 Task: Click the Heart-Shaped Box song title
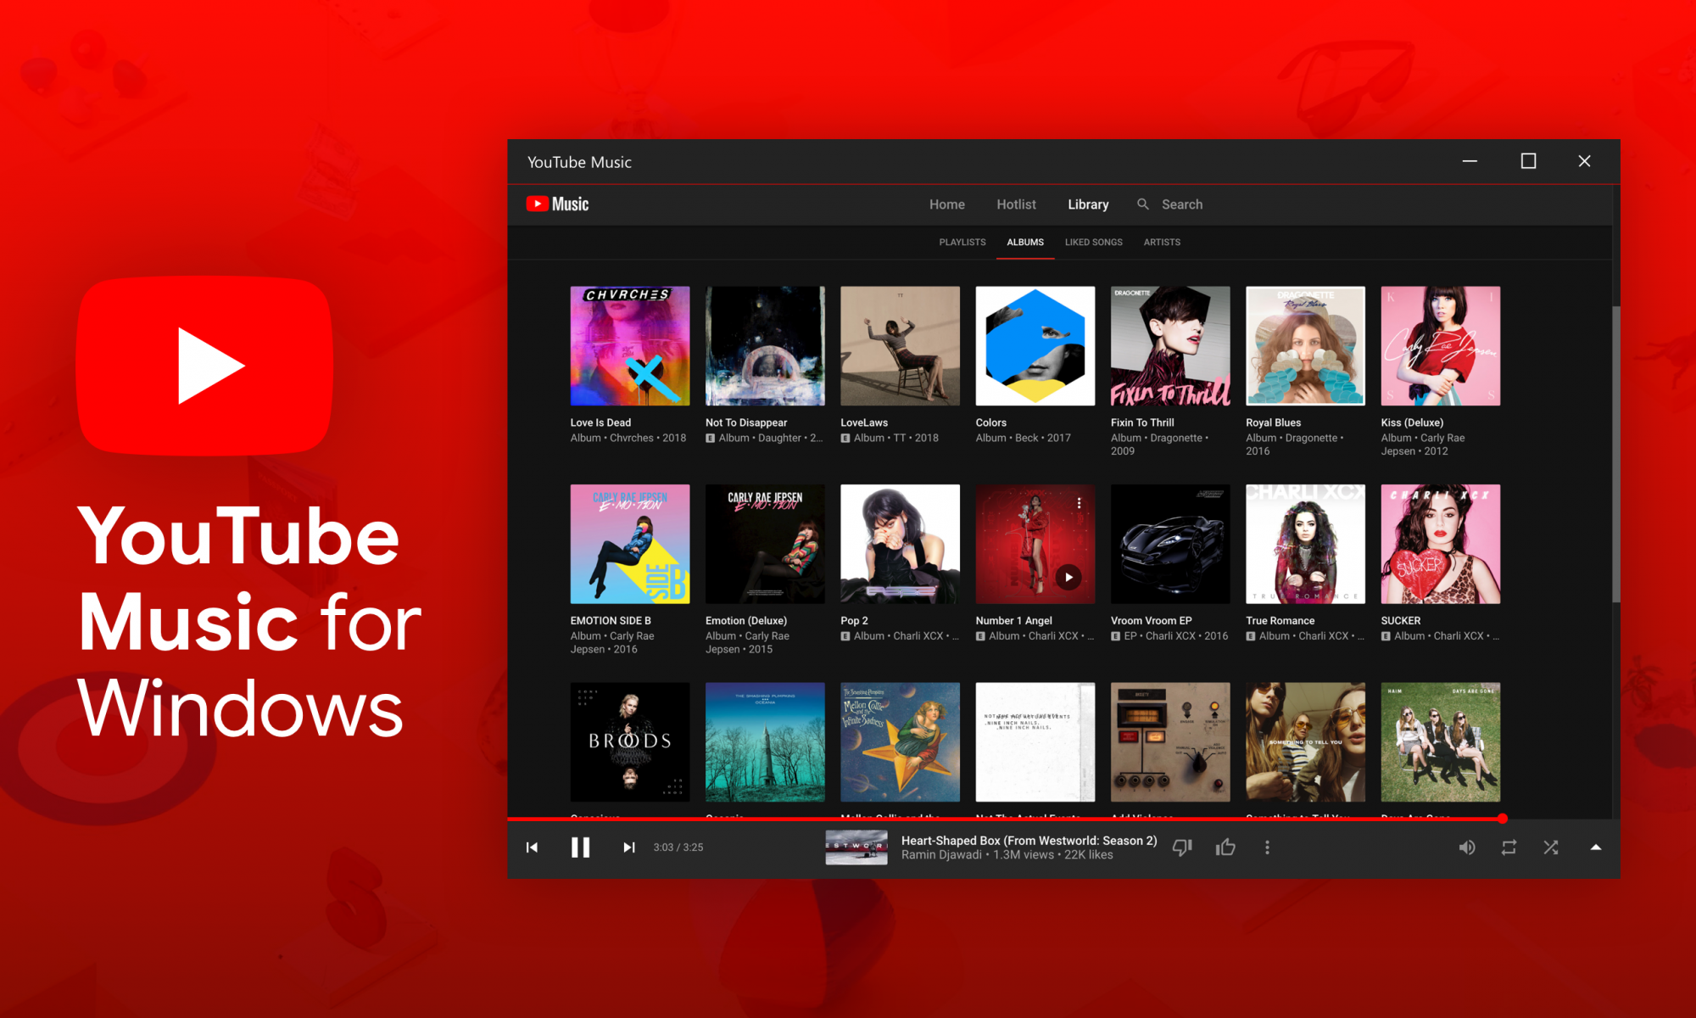pos(1029,841)
